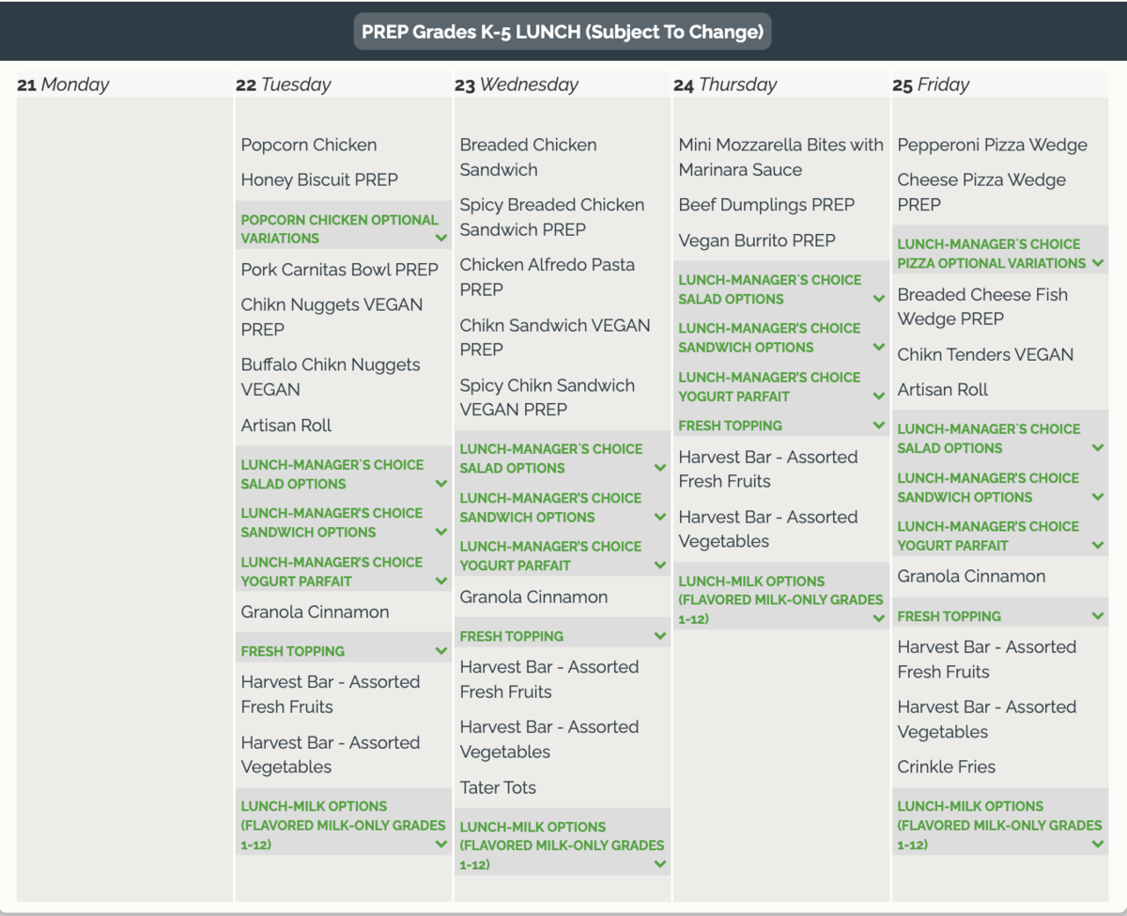Expand Friday's Lunch-Milk Options
The width and height of the screenshot is (1127, 916).
1000,825
